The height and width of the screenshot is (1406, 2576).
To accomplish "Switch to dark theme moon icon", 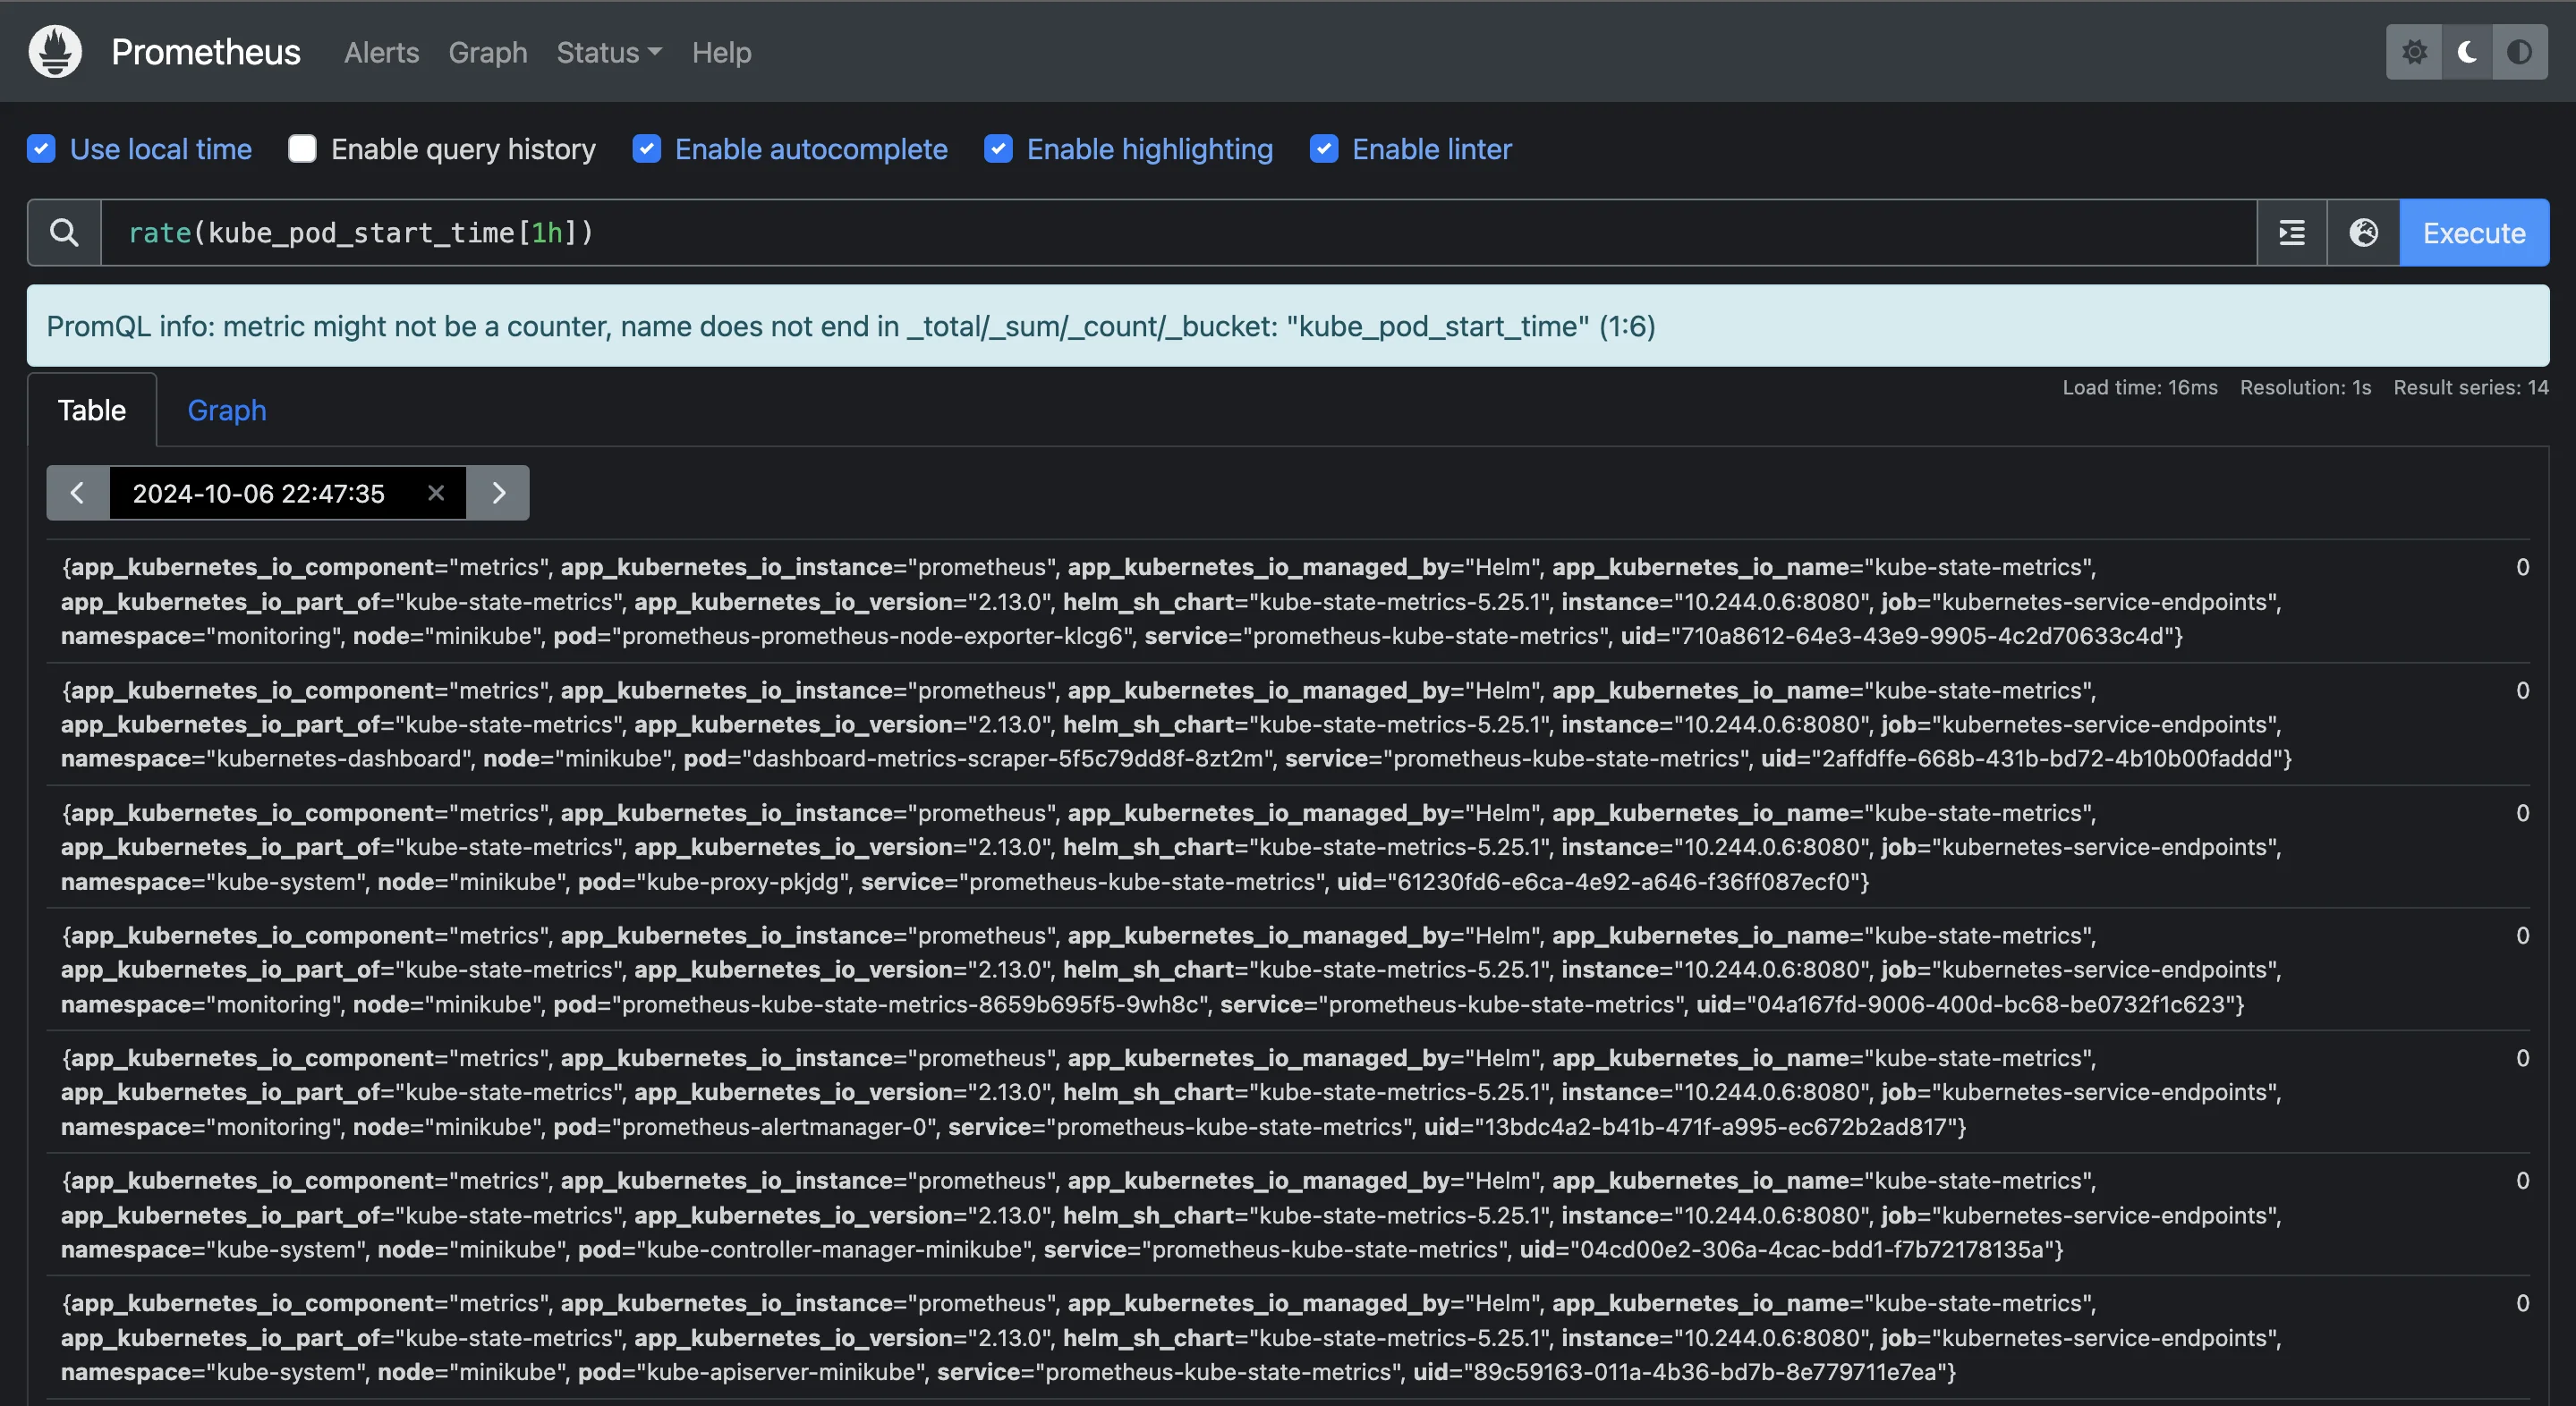I will [x=2467, y=52].
